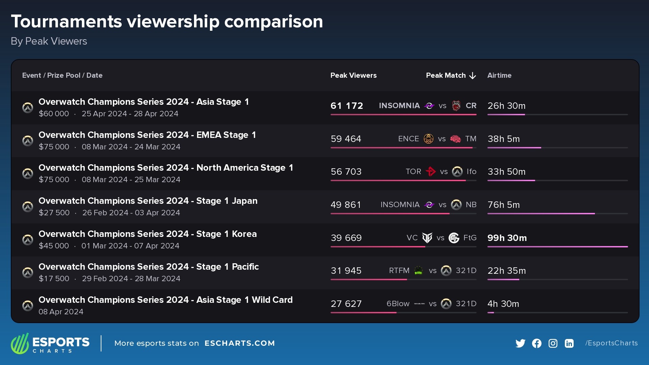
Task: Open the LinkedIn social icon
Action: [569, 343]
